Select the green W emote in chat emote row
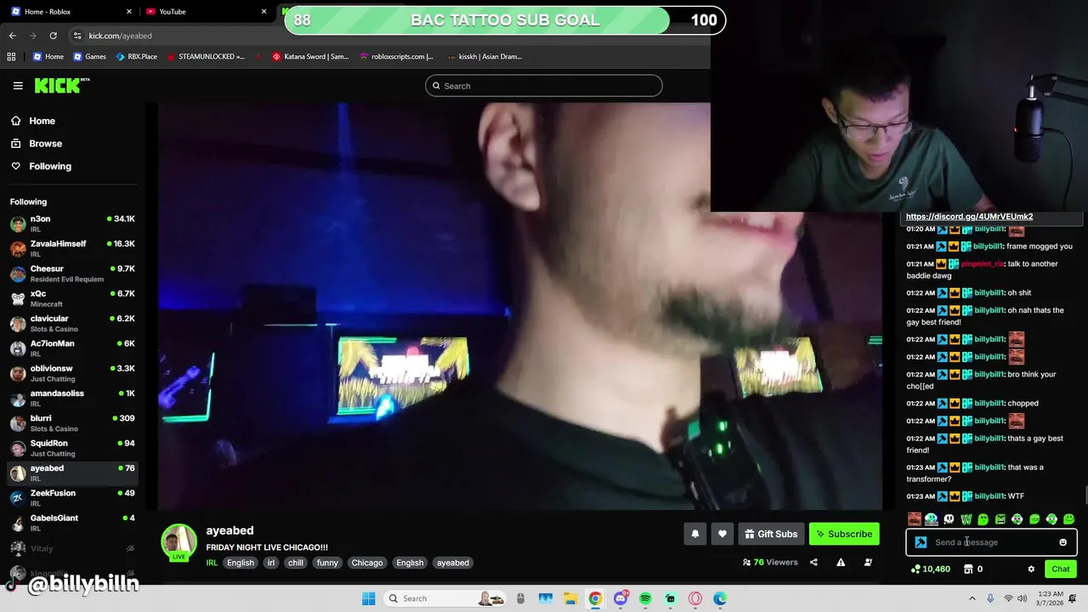Viewport: 1088px width, 612px height. click(x=966, y=519)
